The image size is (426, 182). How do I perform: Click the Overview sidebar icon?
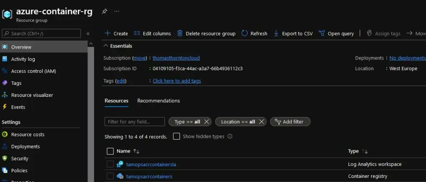(5, 47)
